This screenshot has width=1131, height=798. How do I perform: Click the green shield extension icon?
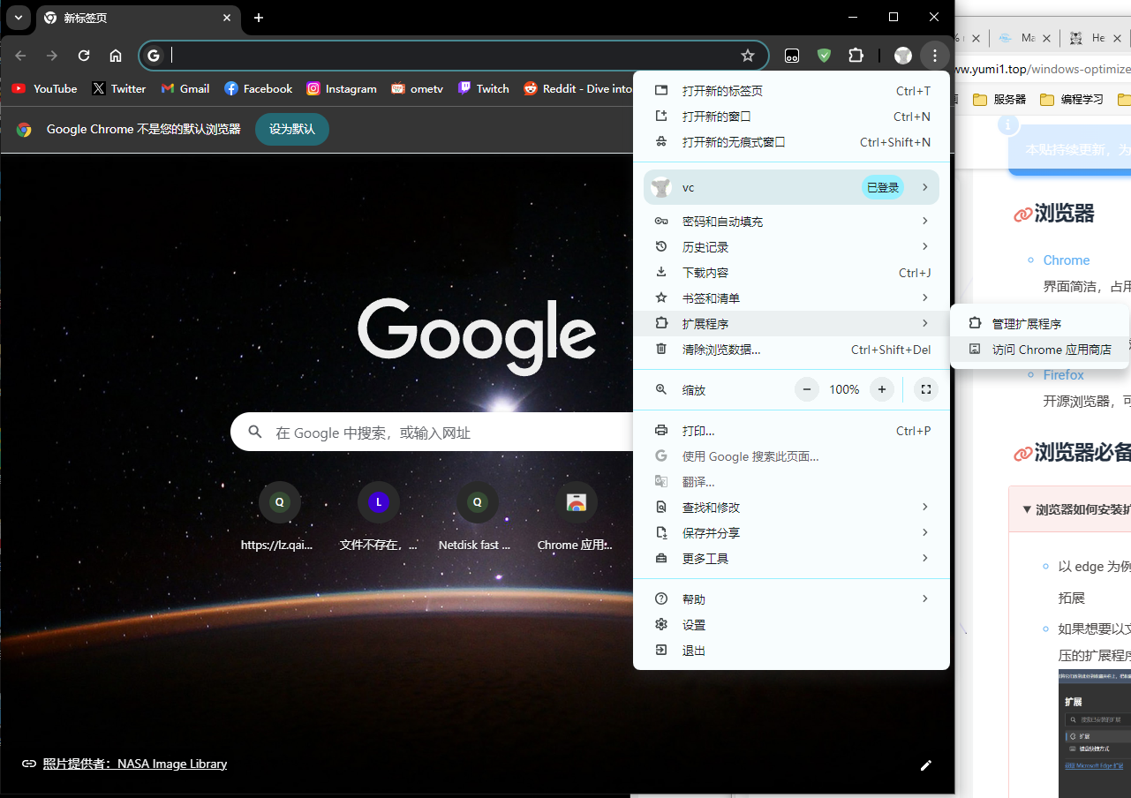pyautogui.click(x=824, y=56)
